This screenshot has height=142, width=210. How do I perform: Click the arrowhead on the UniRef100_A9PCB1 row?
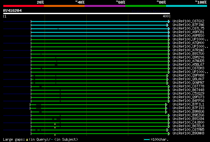(169, 32)
